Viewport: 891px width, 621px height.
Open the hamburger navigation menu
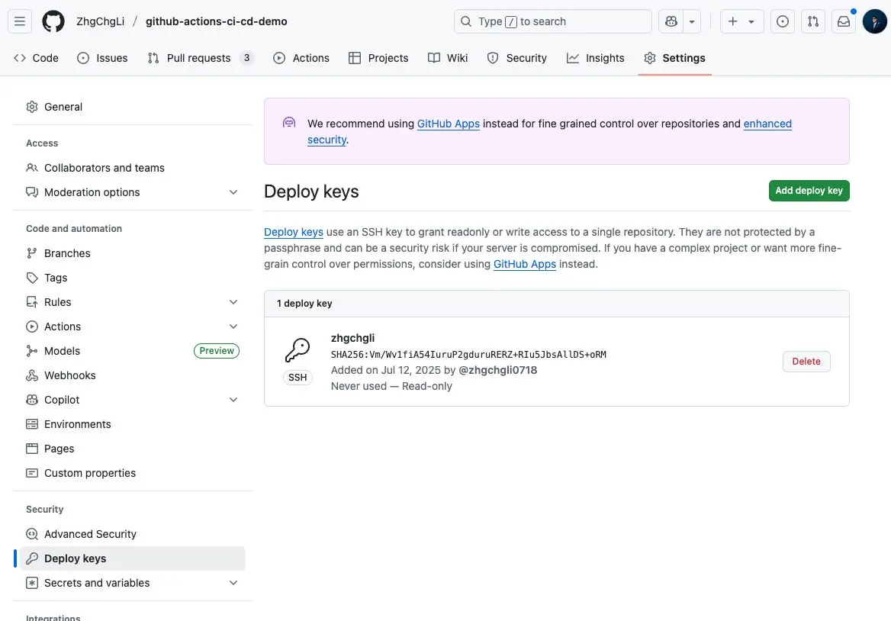(x=21, y=21)
